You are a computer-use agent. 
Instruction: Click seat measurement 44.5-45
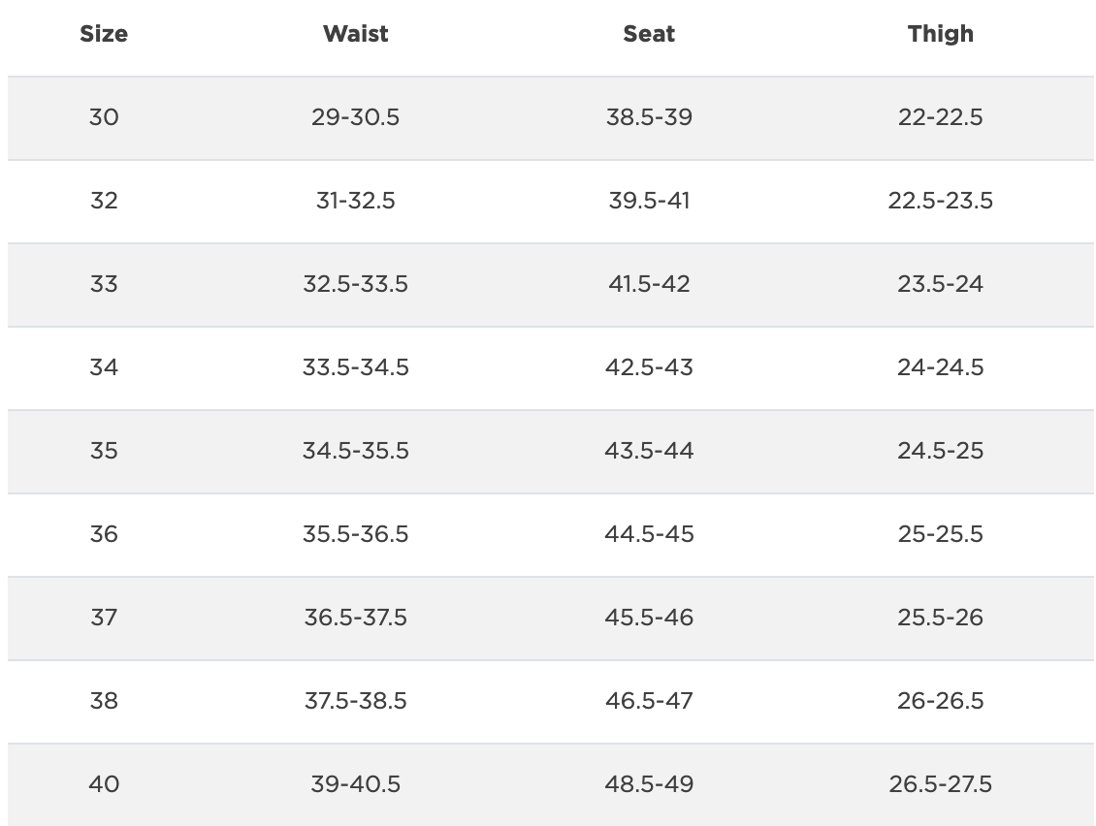649,534
